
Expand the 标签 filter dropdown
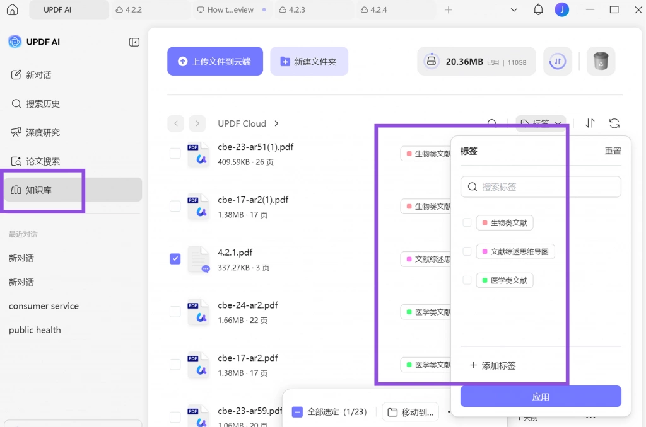pyautogui.click(x=541, y=123)
